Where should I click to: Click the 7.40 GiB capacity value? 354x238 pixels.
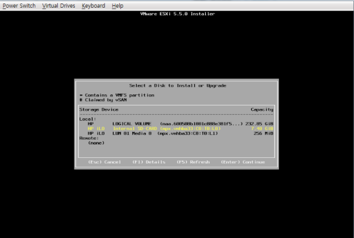(x=262, y=128)
